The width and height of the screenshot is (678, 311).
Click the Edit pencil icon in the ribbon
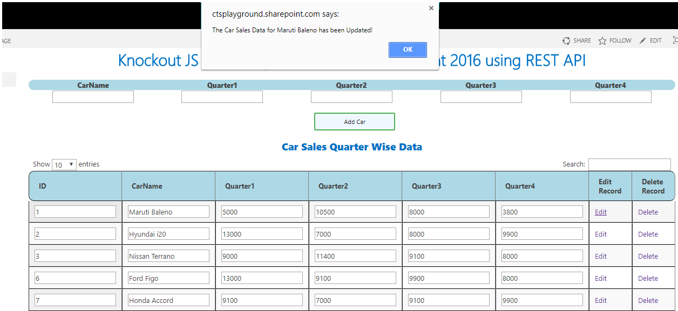coord(643,40)
